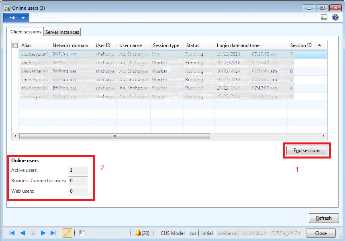The image size is (345, 241).
Task: Open the notifications bell icon
Action: [x=138, y=233]
